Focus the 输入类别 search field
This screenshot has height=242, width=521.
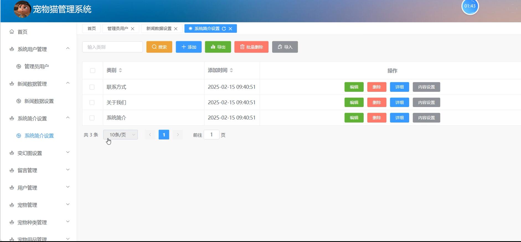click(x=112, y=47)
